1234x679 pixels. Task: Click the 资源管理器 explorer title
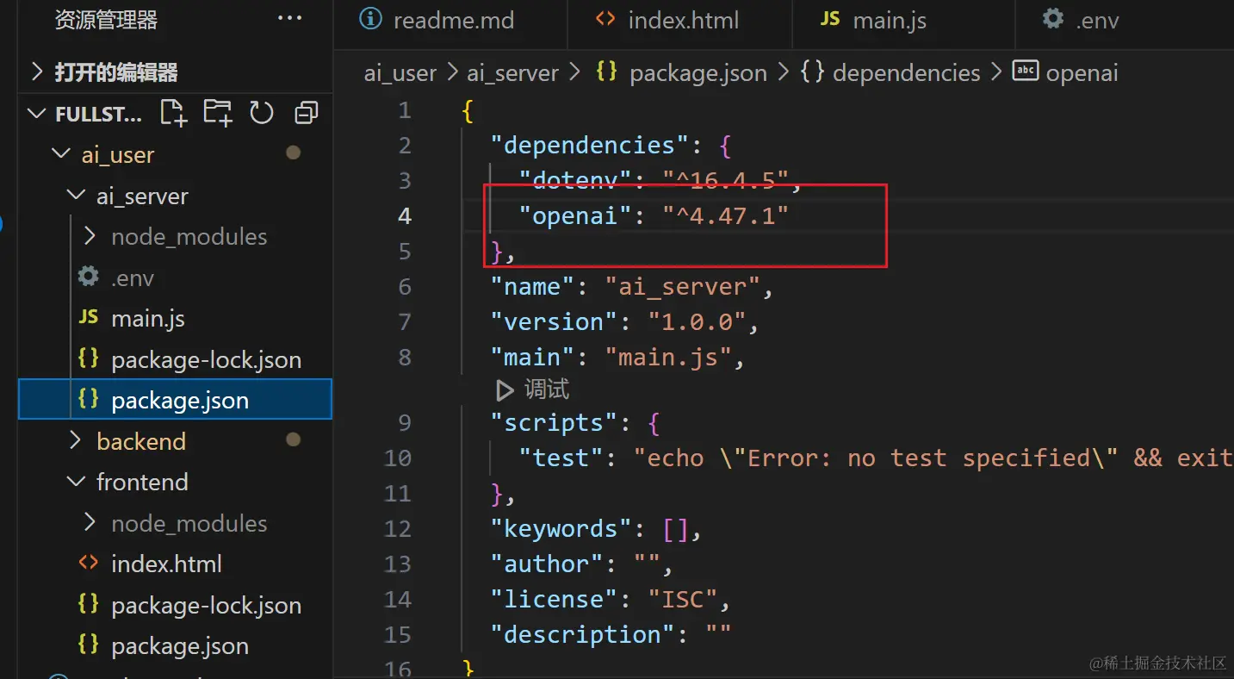point(106,20)
